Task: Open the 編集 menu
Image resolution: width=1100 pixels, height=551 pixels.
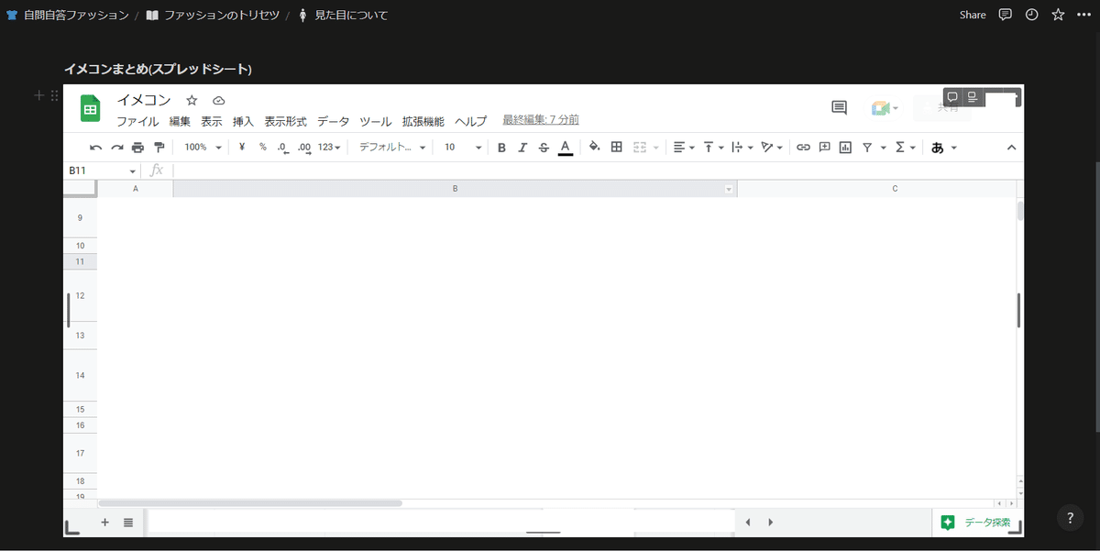Action: [180, 121]
